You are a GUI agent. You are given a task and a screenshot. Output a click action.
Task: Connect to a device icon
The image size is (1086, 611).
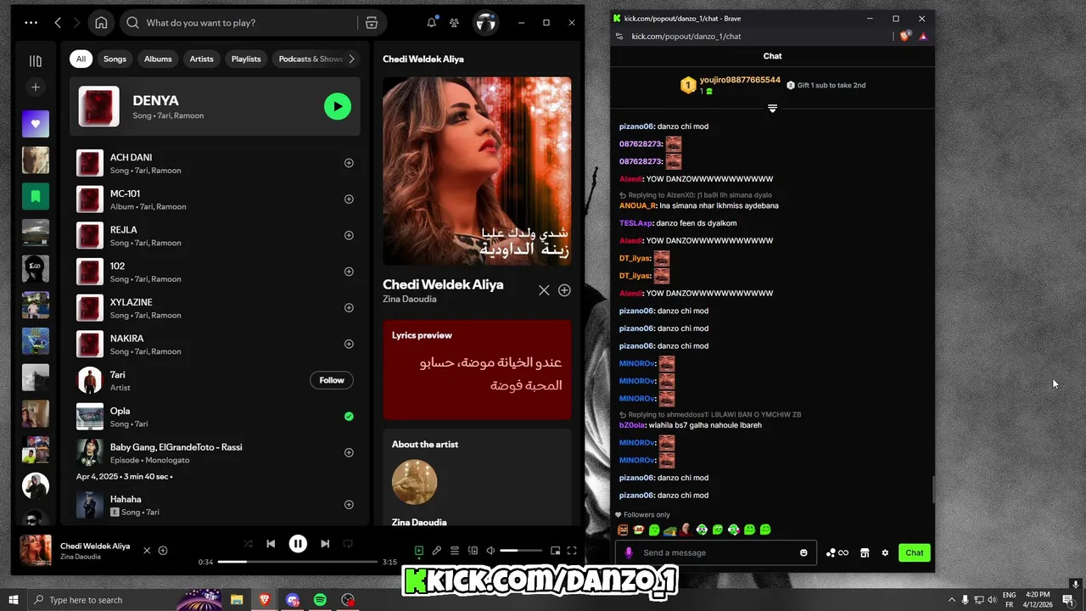click(473, 551)
